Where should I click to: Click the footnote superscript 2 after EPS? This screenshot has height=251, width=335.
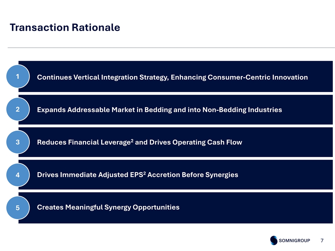click(144, 173)
